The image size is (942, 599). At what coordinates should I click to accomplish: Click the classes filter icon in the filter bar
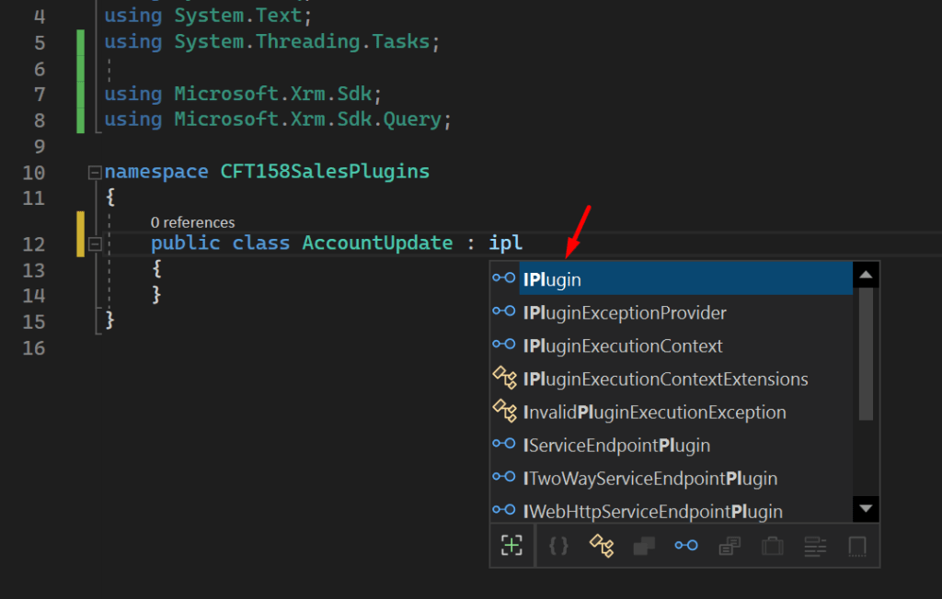pyautogui.click(x=643, y=545)
